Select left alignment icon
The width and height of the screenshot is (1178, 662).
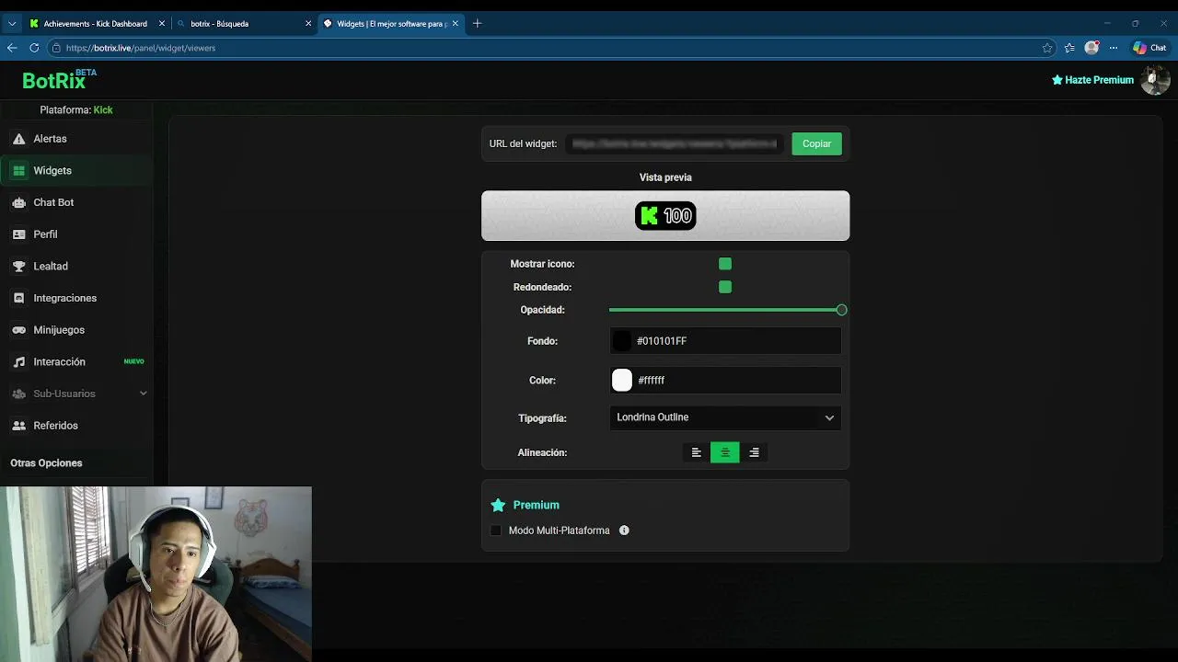[696, 452]
